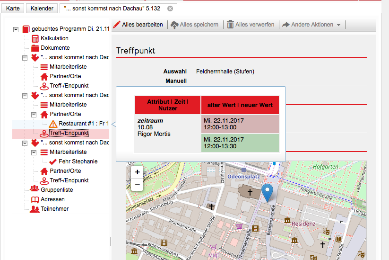Image resolution: width=389 pixels, height=260 pixels.
Task: Zoom in on the map
Action: pos(137,172)
